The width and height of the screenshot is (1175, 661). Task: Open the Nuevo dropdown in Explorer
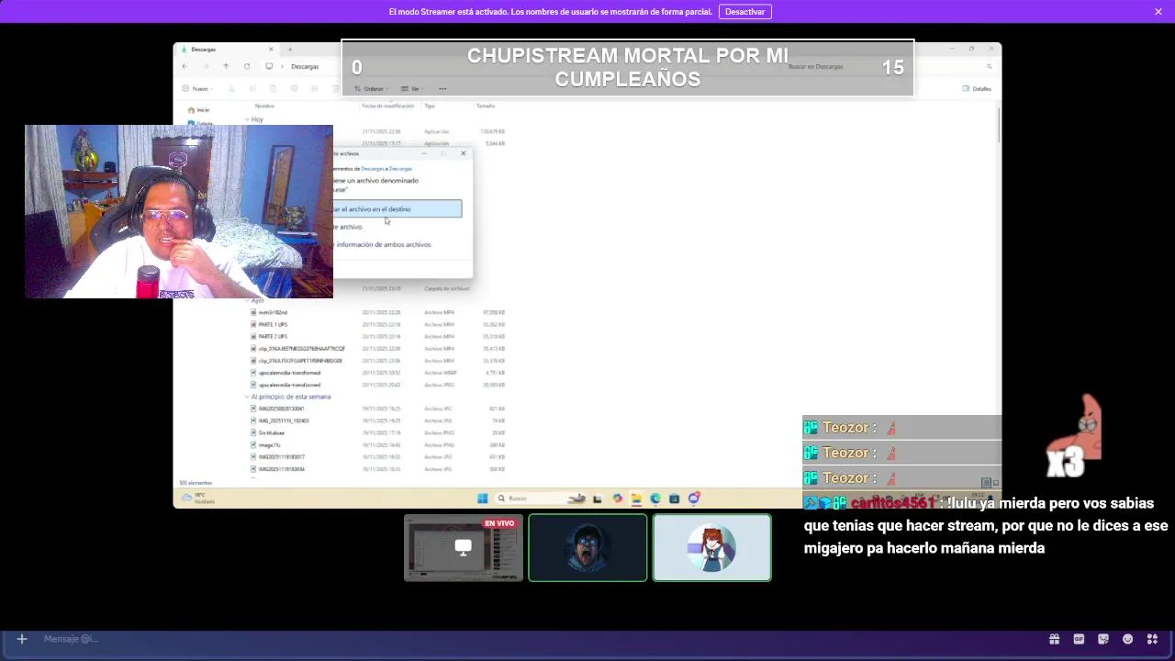(x=197, y=89)
